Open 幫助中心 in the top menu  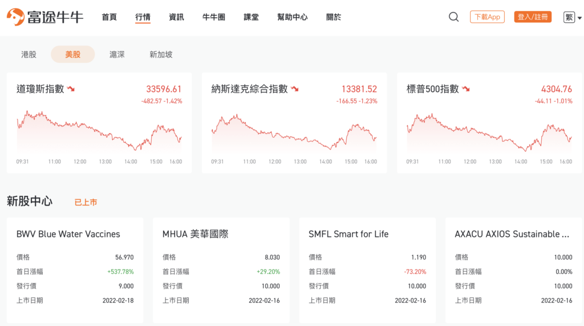click(293, 17)
